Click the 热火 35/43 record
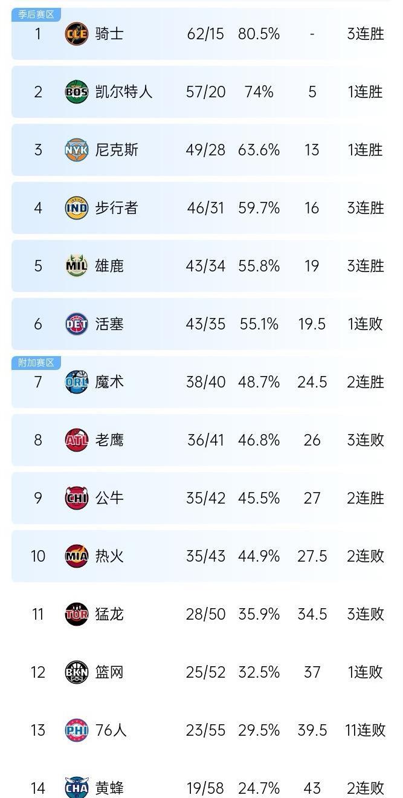 click(205, 556)
